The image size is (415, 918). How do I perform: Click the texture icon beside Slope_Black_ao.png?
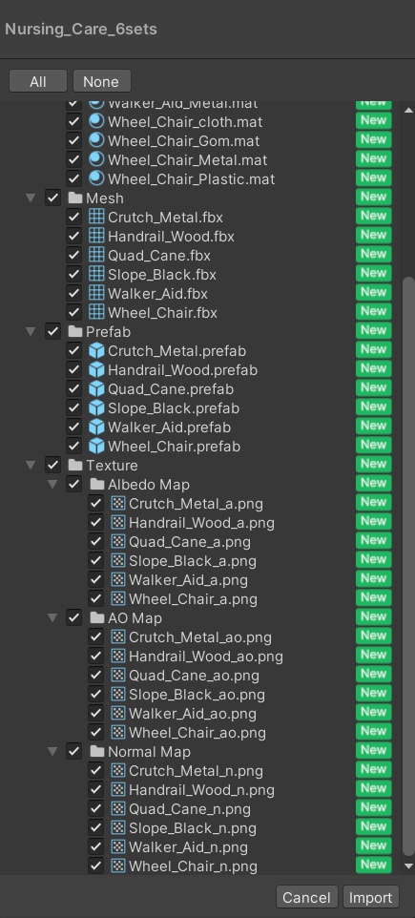pyautogui.click(x=118, y=695)
